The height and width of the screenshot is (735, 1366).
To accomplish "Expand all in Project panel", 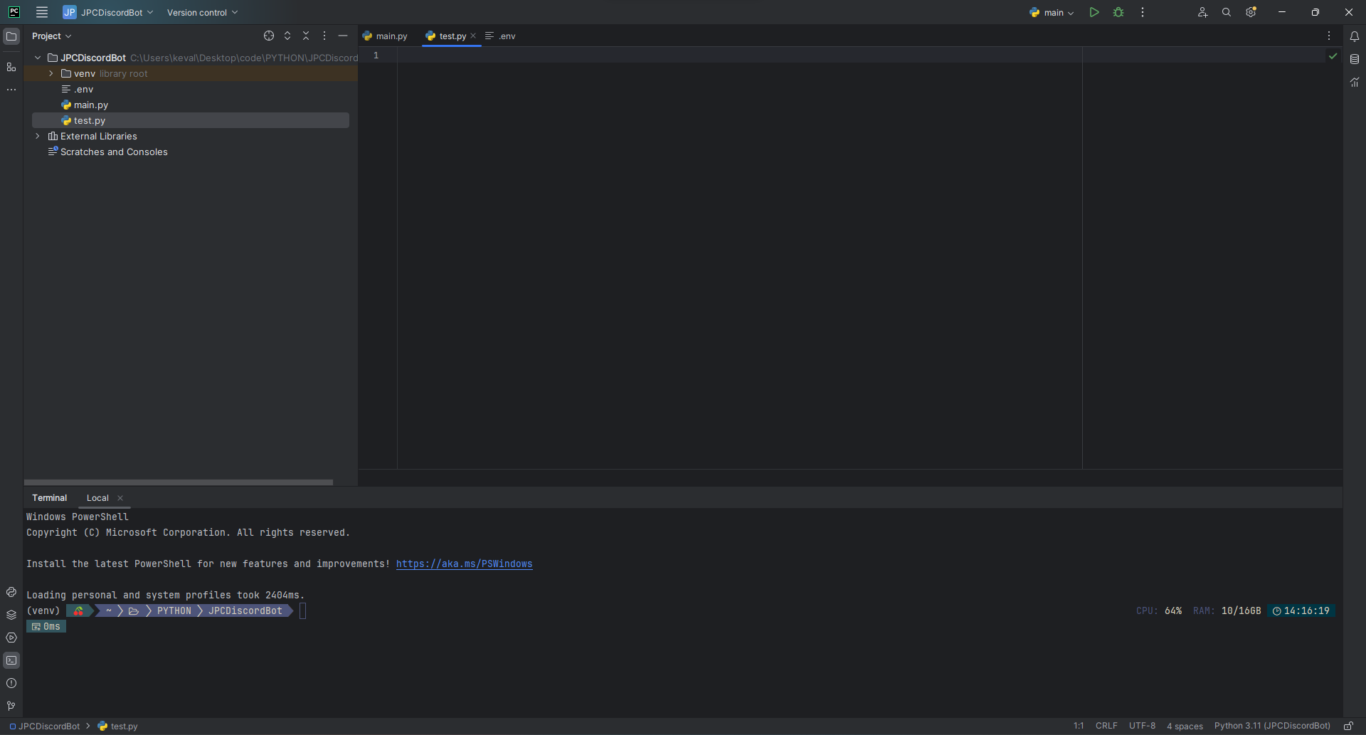I will (287, 36).
